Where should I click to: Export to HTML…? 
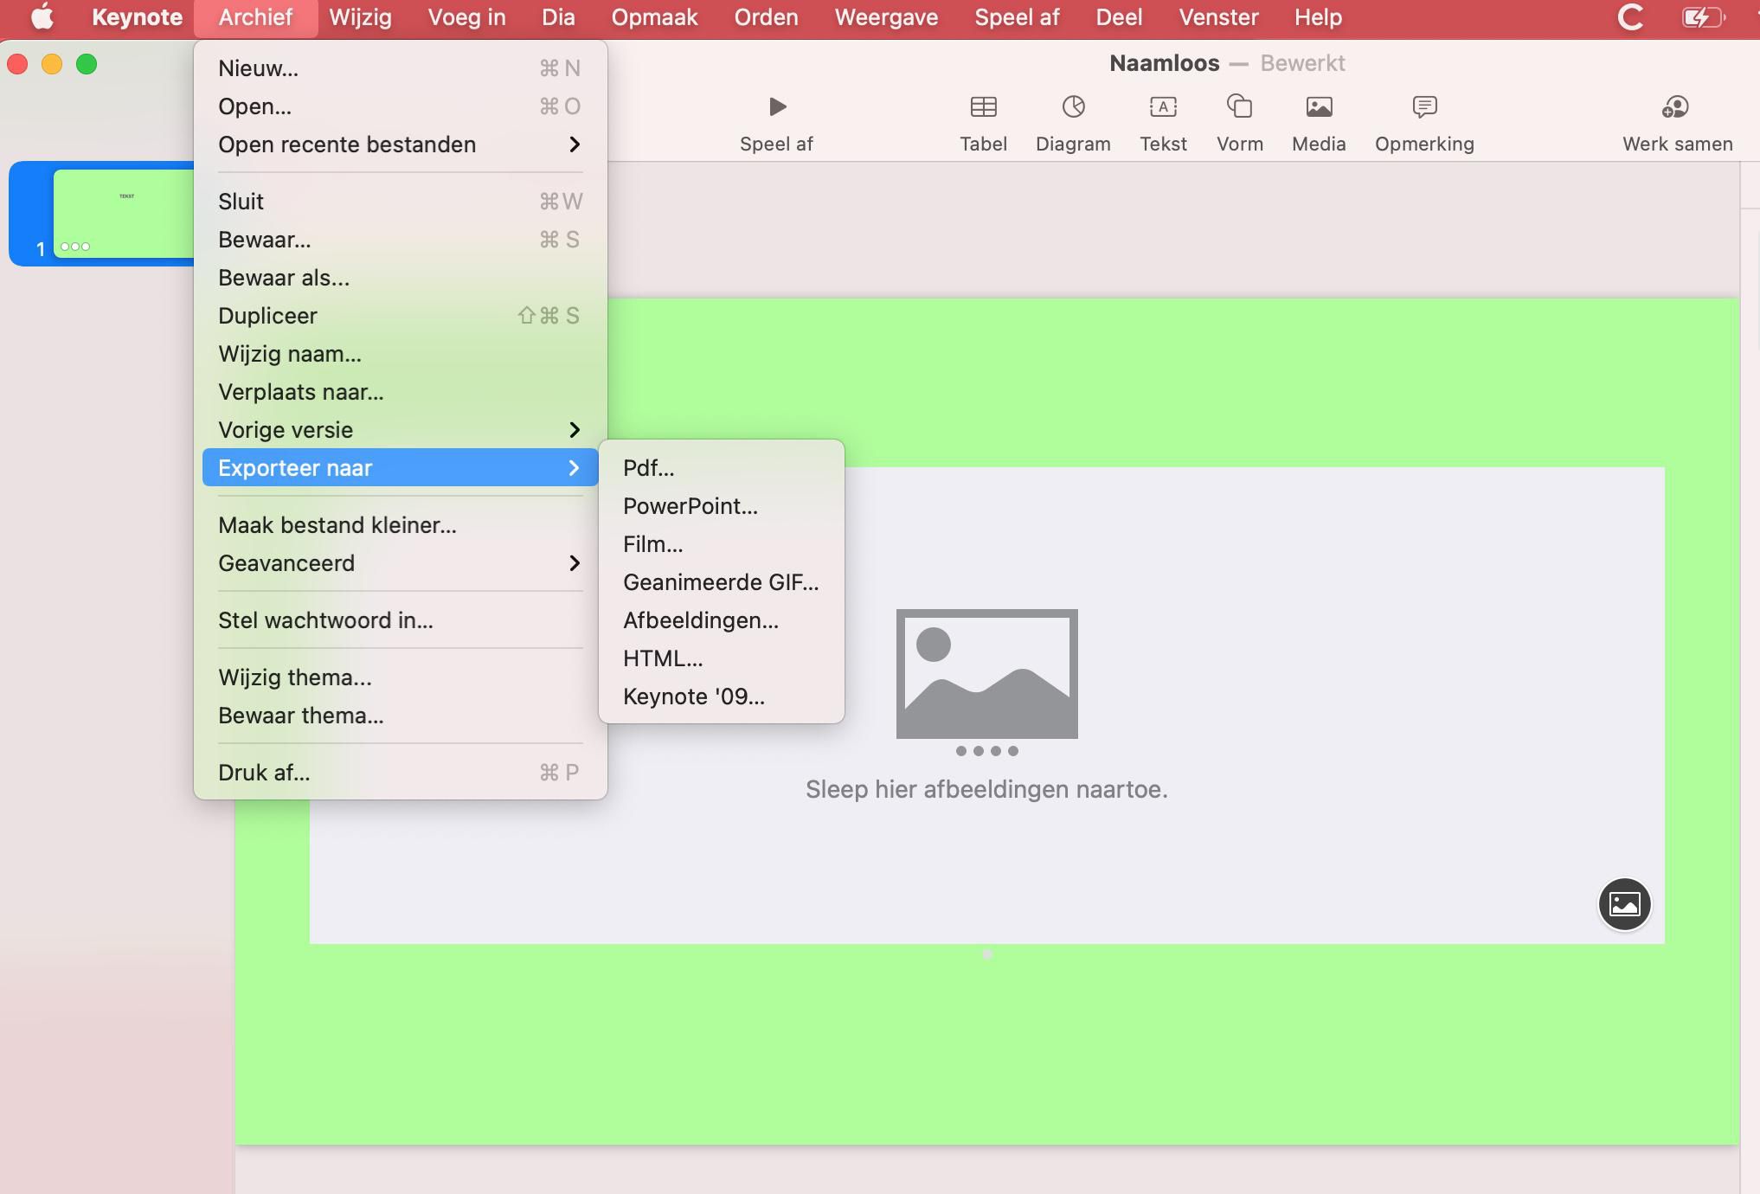pyautogui.click(x=722, y=658)
